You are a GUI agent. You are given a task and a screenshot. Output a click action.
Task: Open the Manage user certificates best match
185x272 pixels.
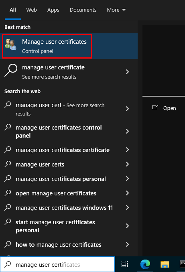coord(69,46)
